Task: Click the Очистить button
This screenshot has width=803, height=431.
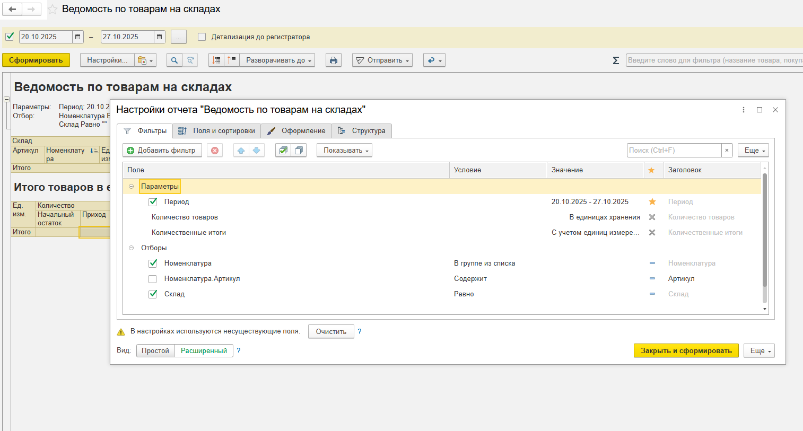Action: click(331, 332)
